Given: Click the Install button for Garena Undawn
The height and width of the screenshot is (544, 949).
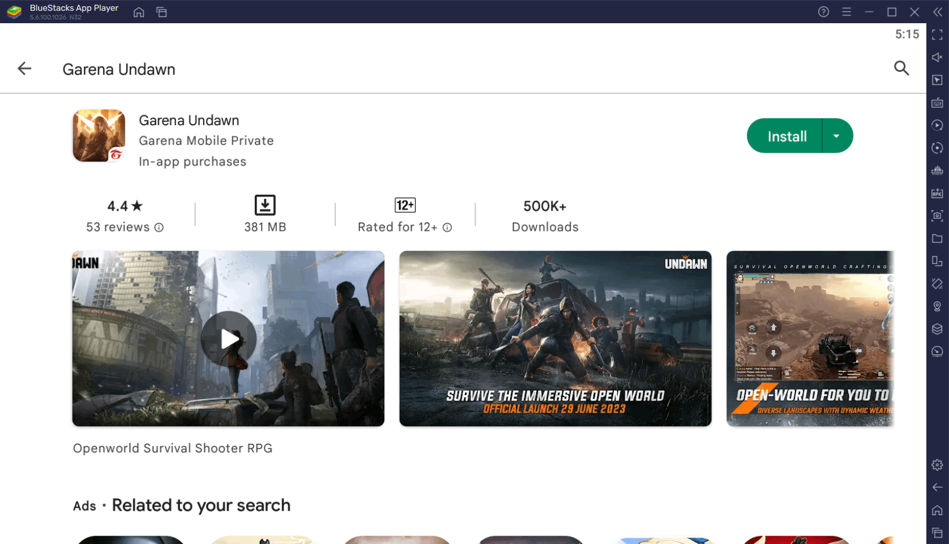Looking at the screenshot, I should click(x=786, y=136).
